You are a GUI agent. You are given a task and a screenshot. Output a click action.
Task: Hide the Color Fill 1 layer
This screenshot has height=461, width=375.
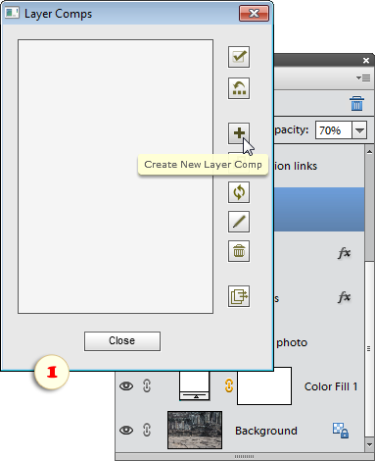(126, 386)
